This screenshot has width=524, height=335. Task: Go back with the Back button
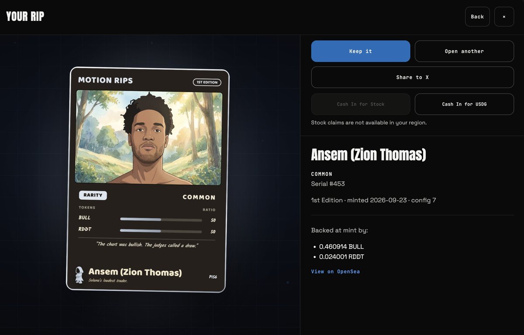point(477,17)
